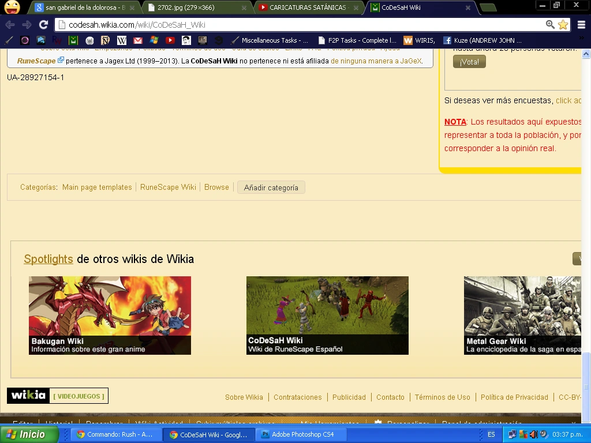Reload the page with refresh icon
The height and width of the screenshot is (443, 591).
tap(43, 25)
